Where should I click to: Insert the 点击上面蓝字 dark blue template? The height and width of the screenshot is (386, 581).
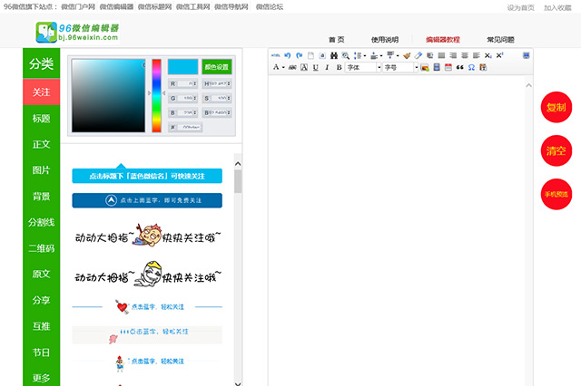pyautogui.click(x=147, y=200)
